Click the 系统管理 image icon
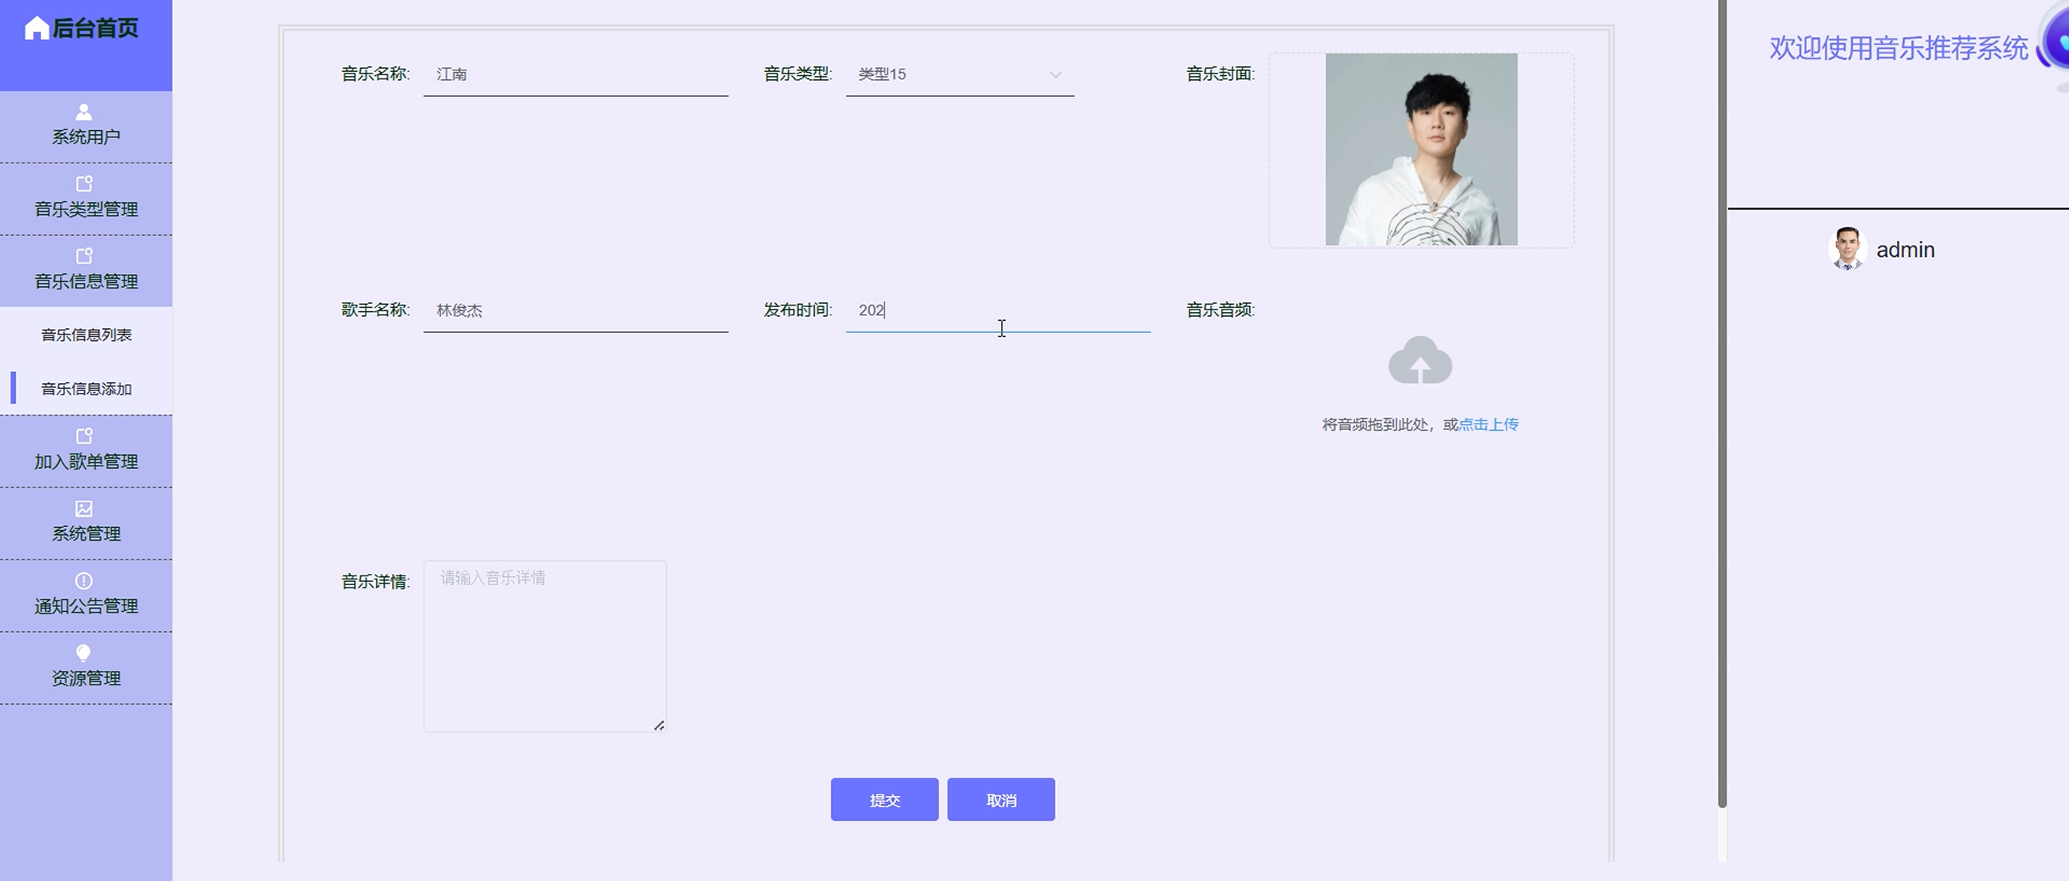The image size is (2069, 881). (x=84, y=508)
